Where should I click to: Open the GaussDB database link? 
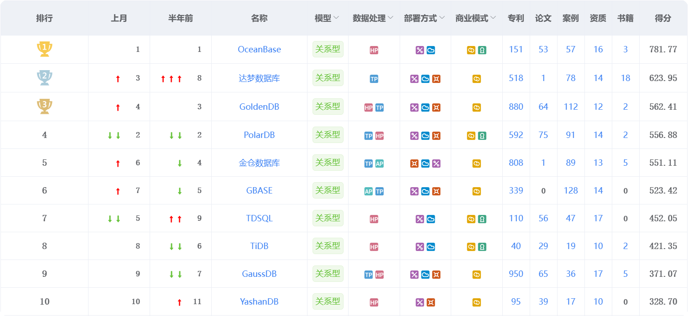coord(259,274)
